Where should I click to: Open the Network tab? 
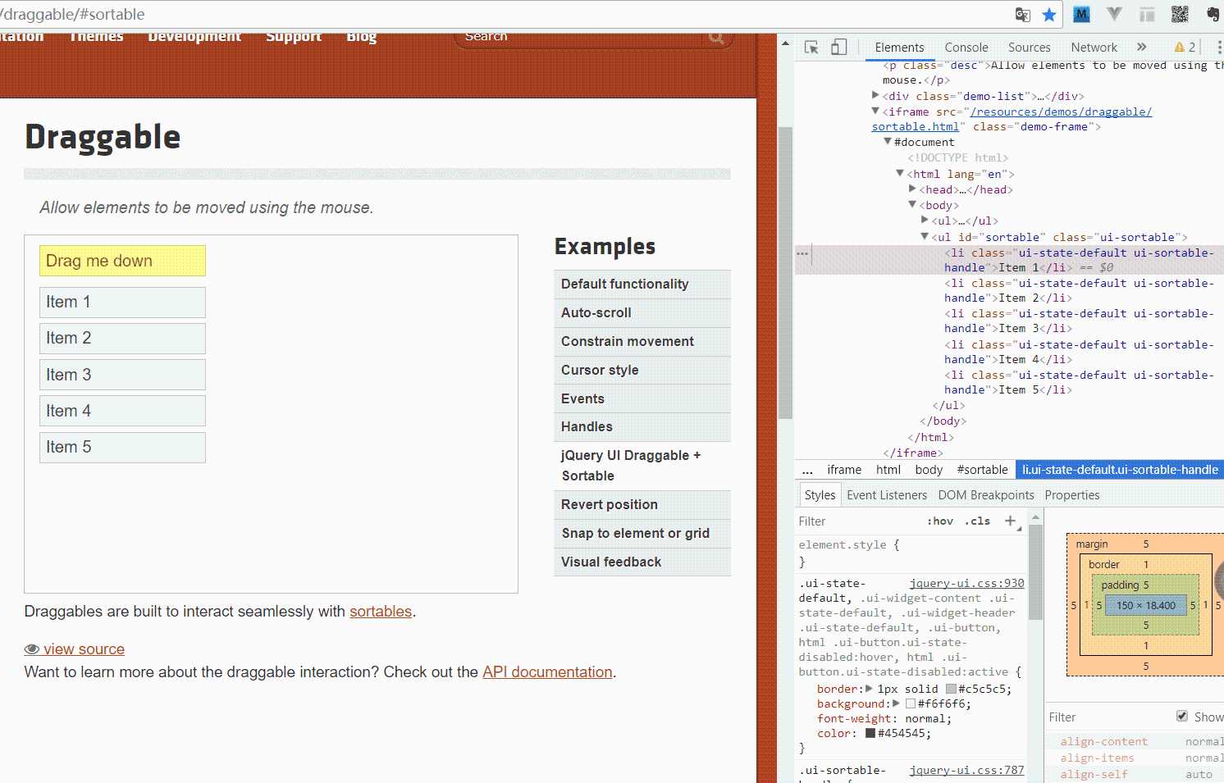[1094, 48]
